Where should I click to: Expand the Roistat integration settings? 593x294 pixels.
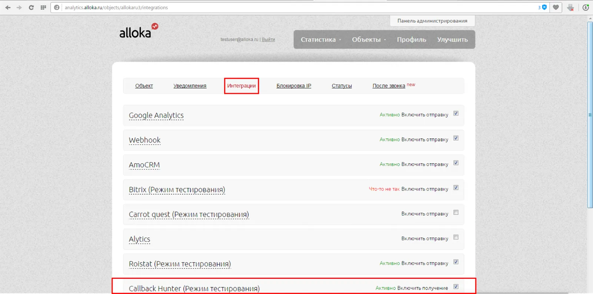coord(180,264)
